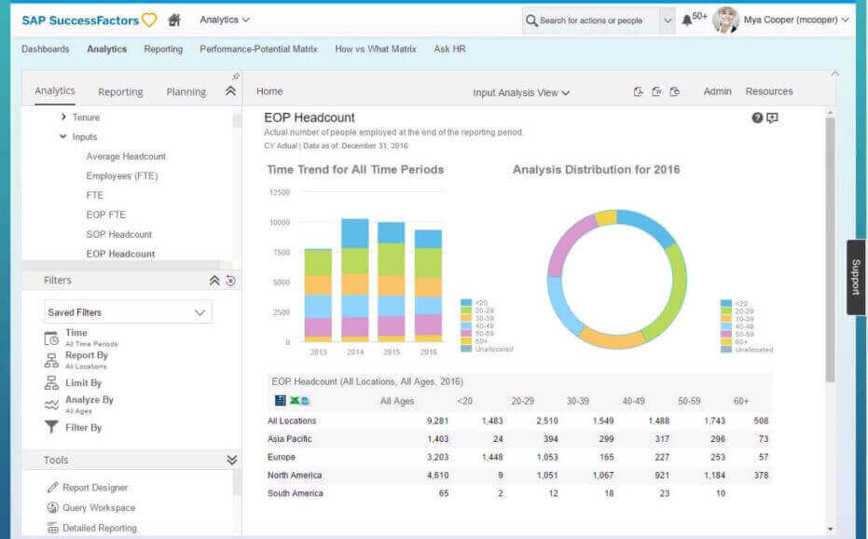Viewport: 868px width, 539px height.
Task: Select SOP Headcount measure
Action: point(118,234)
